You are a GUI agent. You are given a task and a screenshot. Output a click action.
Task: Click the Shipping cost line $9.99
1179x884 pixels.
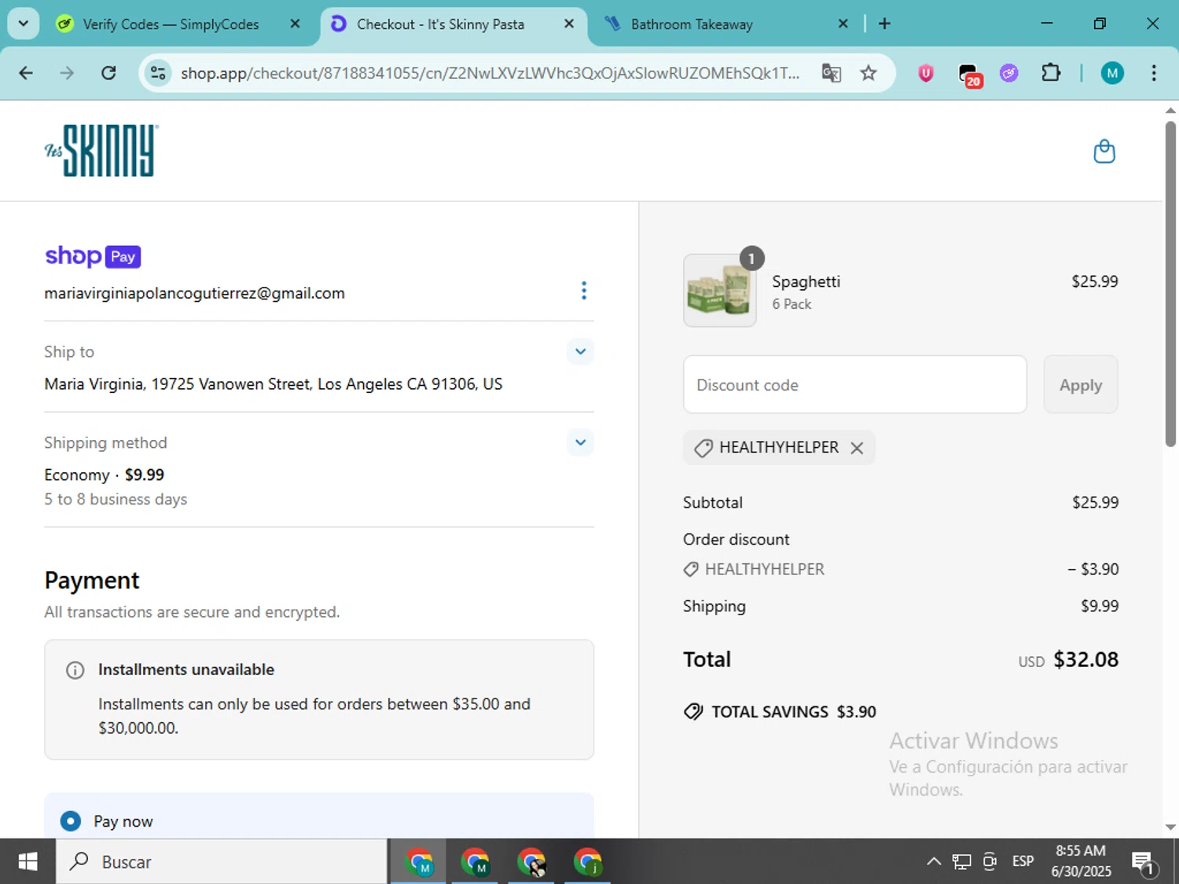tap(901, 607)
